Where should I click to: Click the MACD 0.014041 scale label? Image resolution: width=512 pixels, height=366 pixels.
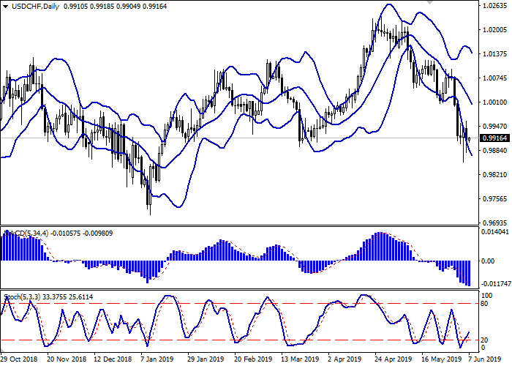click(x=494, y=231)
